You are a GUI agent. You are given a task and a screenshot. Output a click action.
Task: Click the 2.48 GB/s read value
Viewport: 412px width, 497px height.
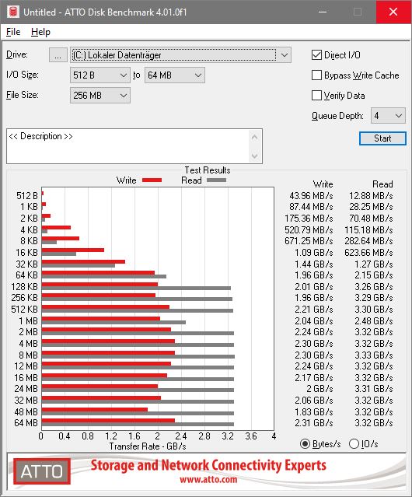374,321
